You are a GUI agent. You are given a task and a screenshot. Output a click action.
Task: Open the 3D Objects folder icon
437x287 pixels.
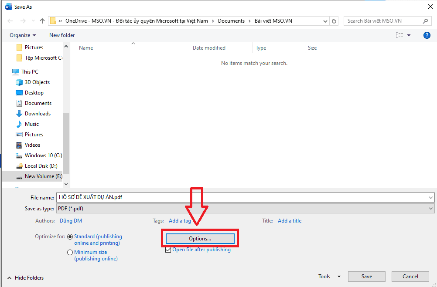pos(19,82)
